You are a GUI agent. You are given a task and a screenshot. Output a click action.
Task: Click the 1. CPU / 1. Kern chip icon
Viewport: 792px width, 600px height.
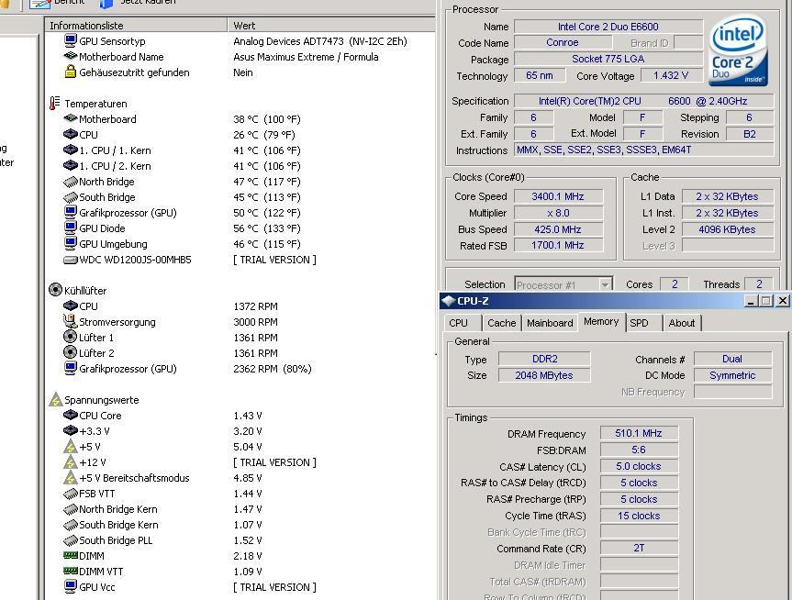pos(71,150)
